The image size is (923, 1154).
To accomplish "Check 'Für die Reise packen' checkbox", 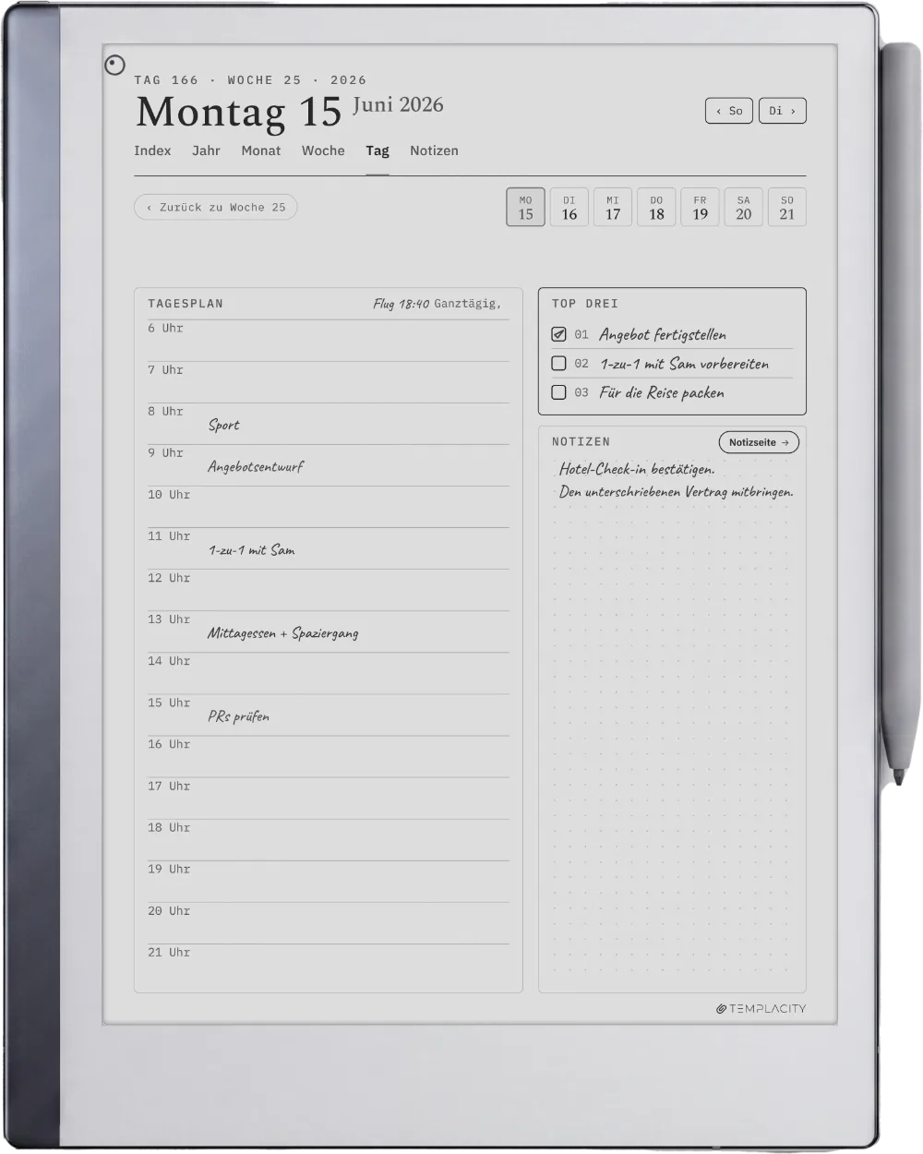I will coord(558,392).
